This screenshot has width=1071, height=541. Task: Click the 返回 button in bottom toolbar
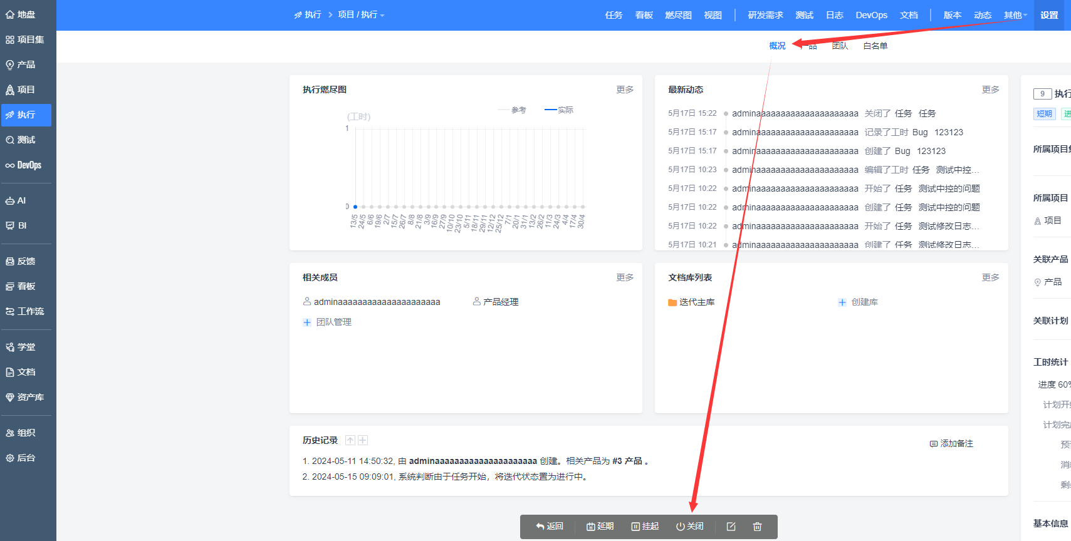pos(550,527)
